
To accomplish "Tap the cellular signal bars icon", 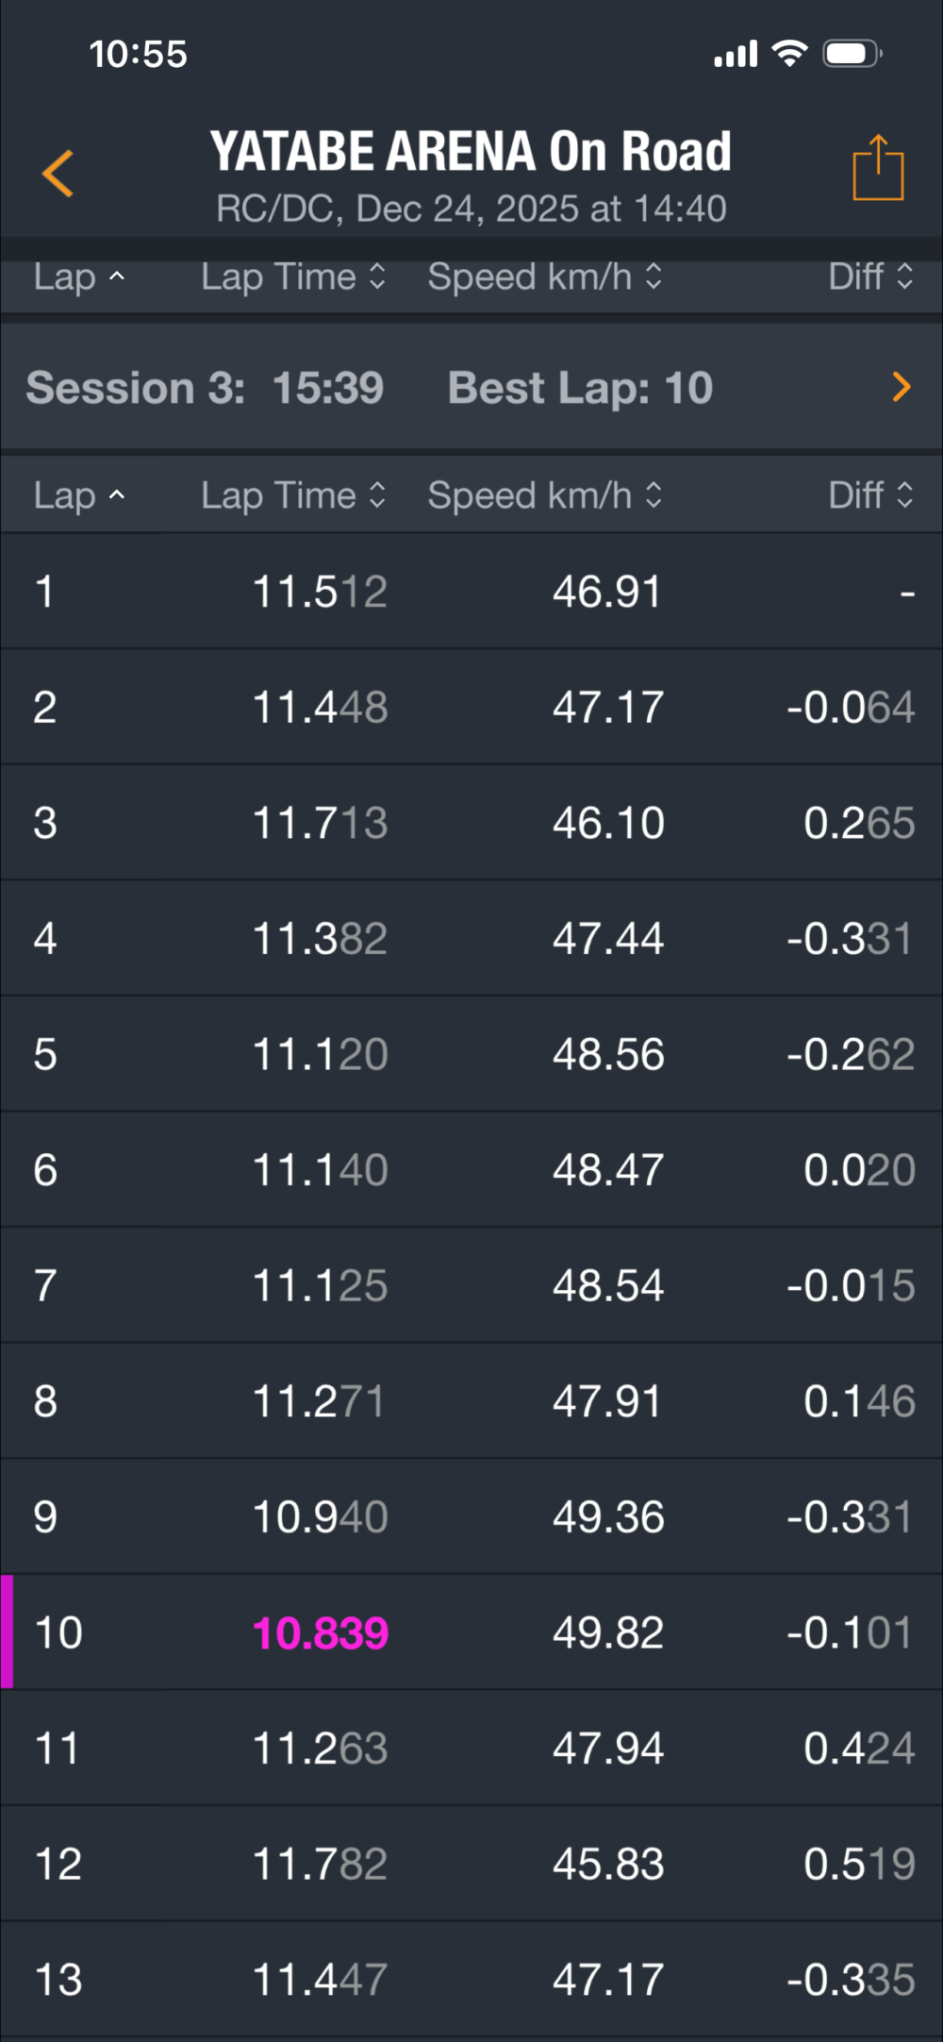I will point(736,55).
